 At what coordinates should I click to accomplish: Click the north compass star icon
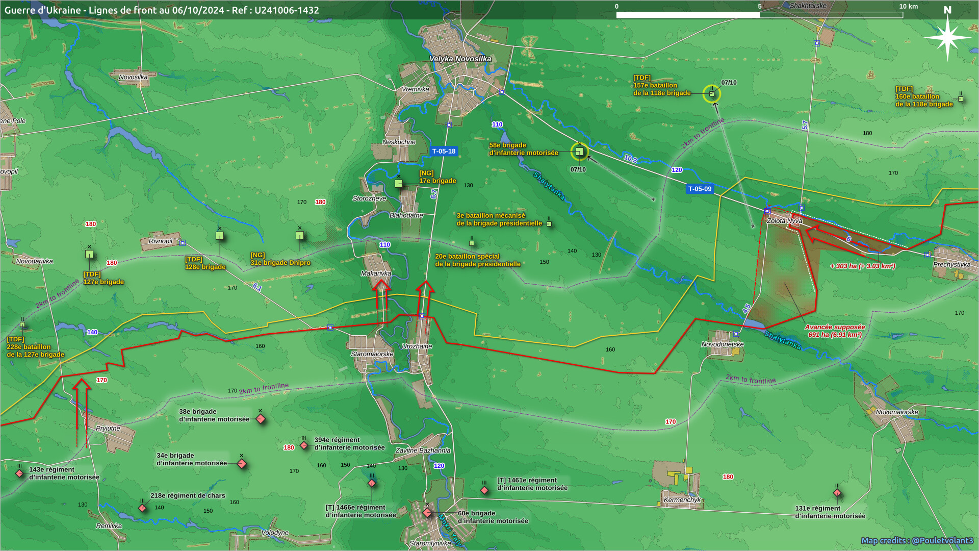947,37
